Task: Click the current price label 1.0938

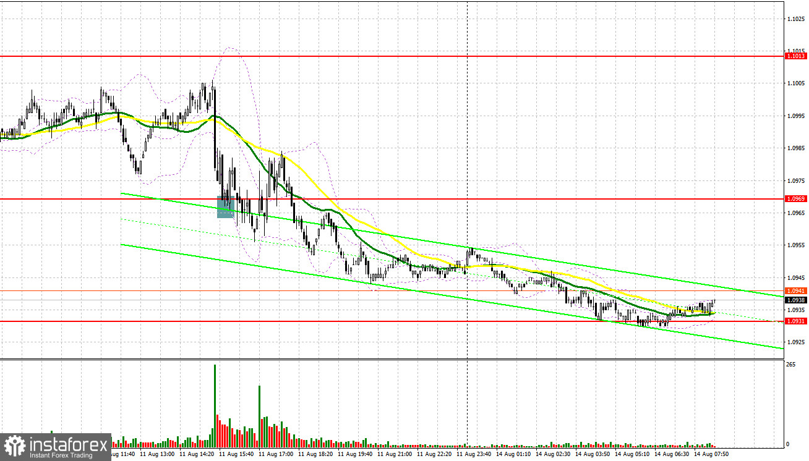Action: [795, 300]
